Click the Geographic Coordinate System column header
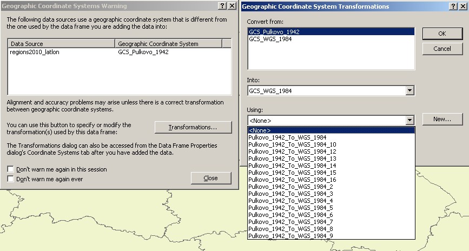469x251 pixels. (x=169, y=44)
